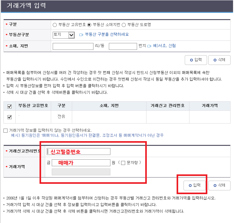
Task: Click the 구분 column header in table
Action: [x=61, y=106]
